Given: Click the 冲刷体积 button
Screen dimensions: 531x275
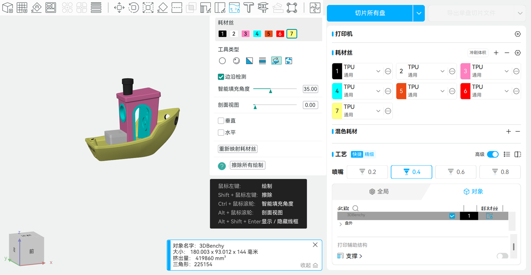Looking at the screenshot, I should 478,53.
